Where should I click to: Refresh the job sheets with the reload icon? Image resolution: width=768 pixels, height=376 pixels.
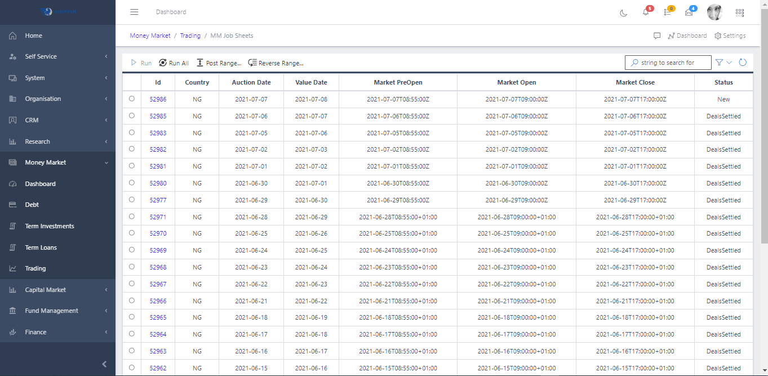click(743, 62)
